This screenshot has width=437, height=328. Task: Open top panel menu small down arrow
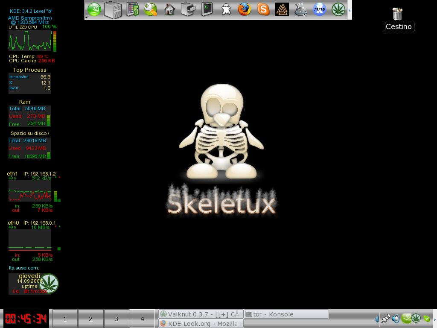86,18
